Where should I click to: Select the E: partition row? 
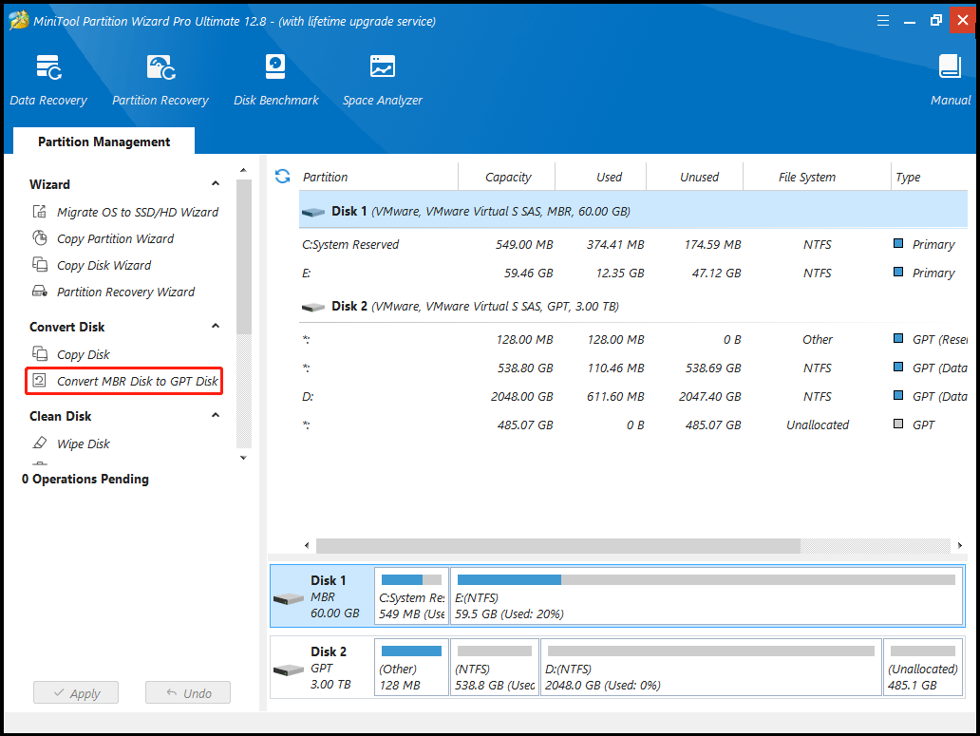[x=633, y=274]
